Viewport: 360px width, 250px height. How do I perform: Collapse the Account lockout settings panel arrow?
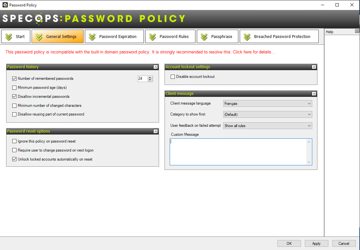[x=314, y=67]
